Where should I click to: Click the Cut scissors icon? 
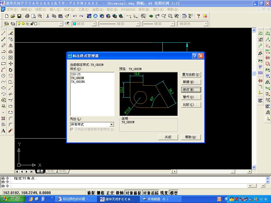coord(48,16)
